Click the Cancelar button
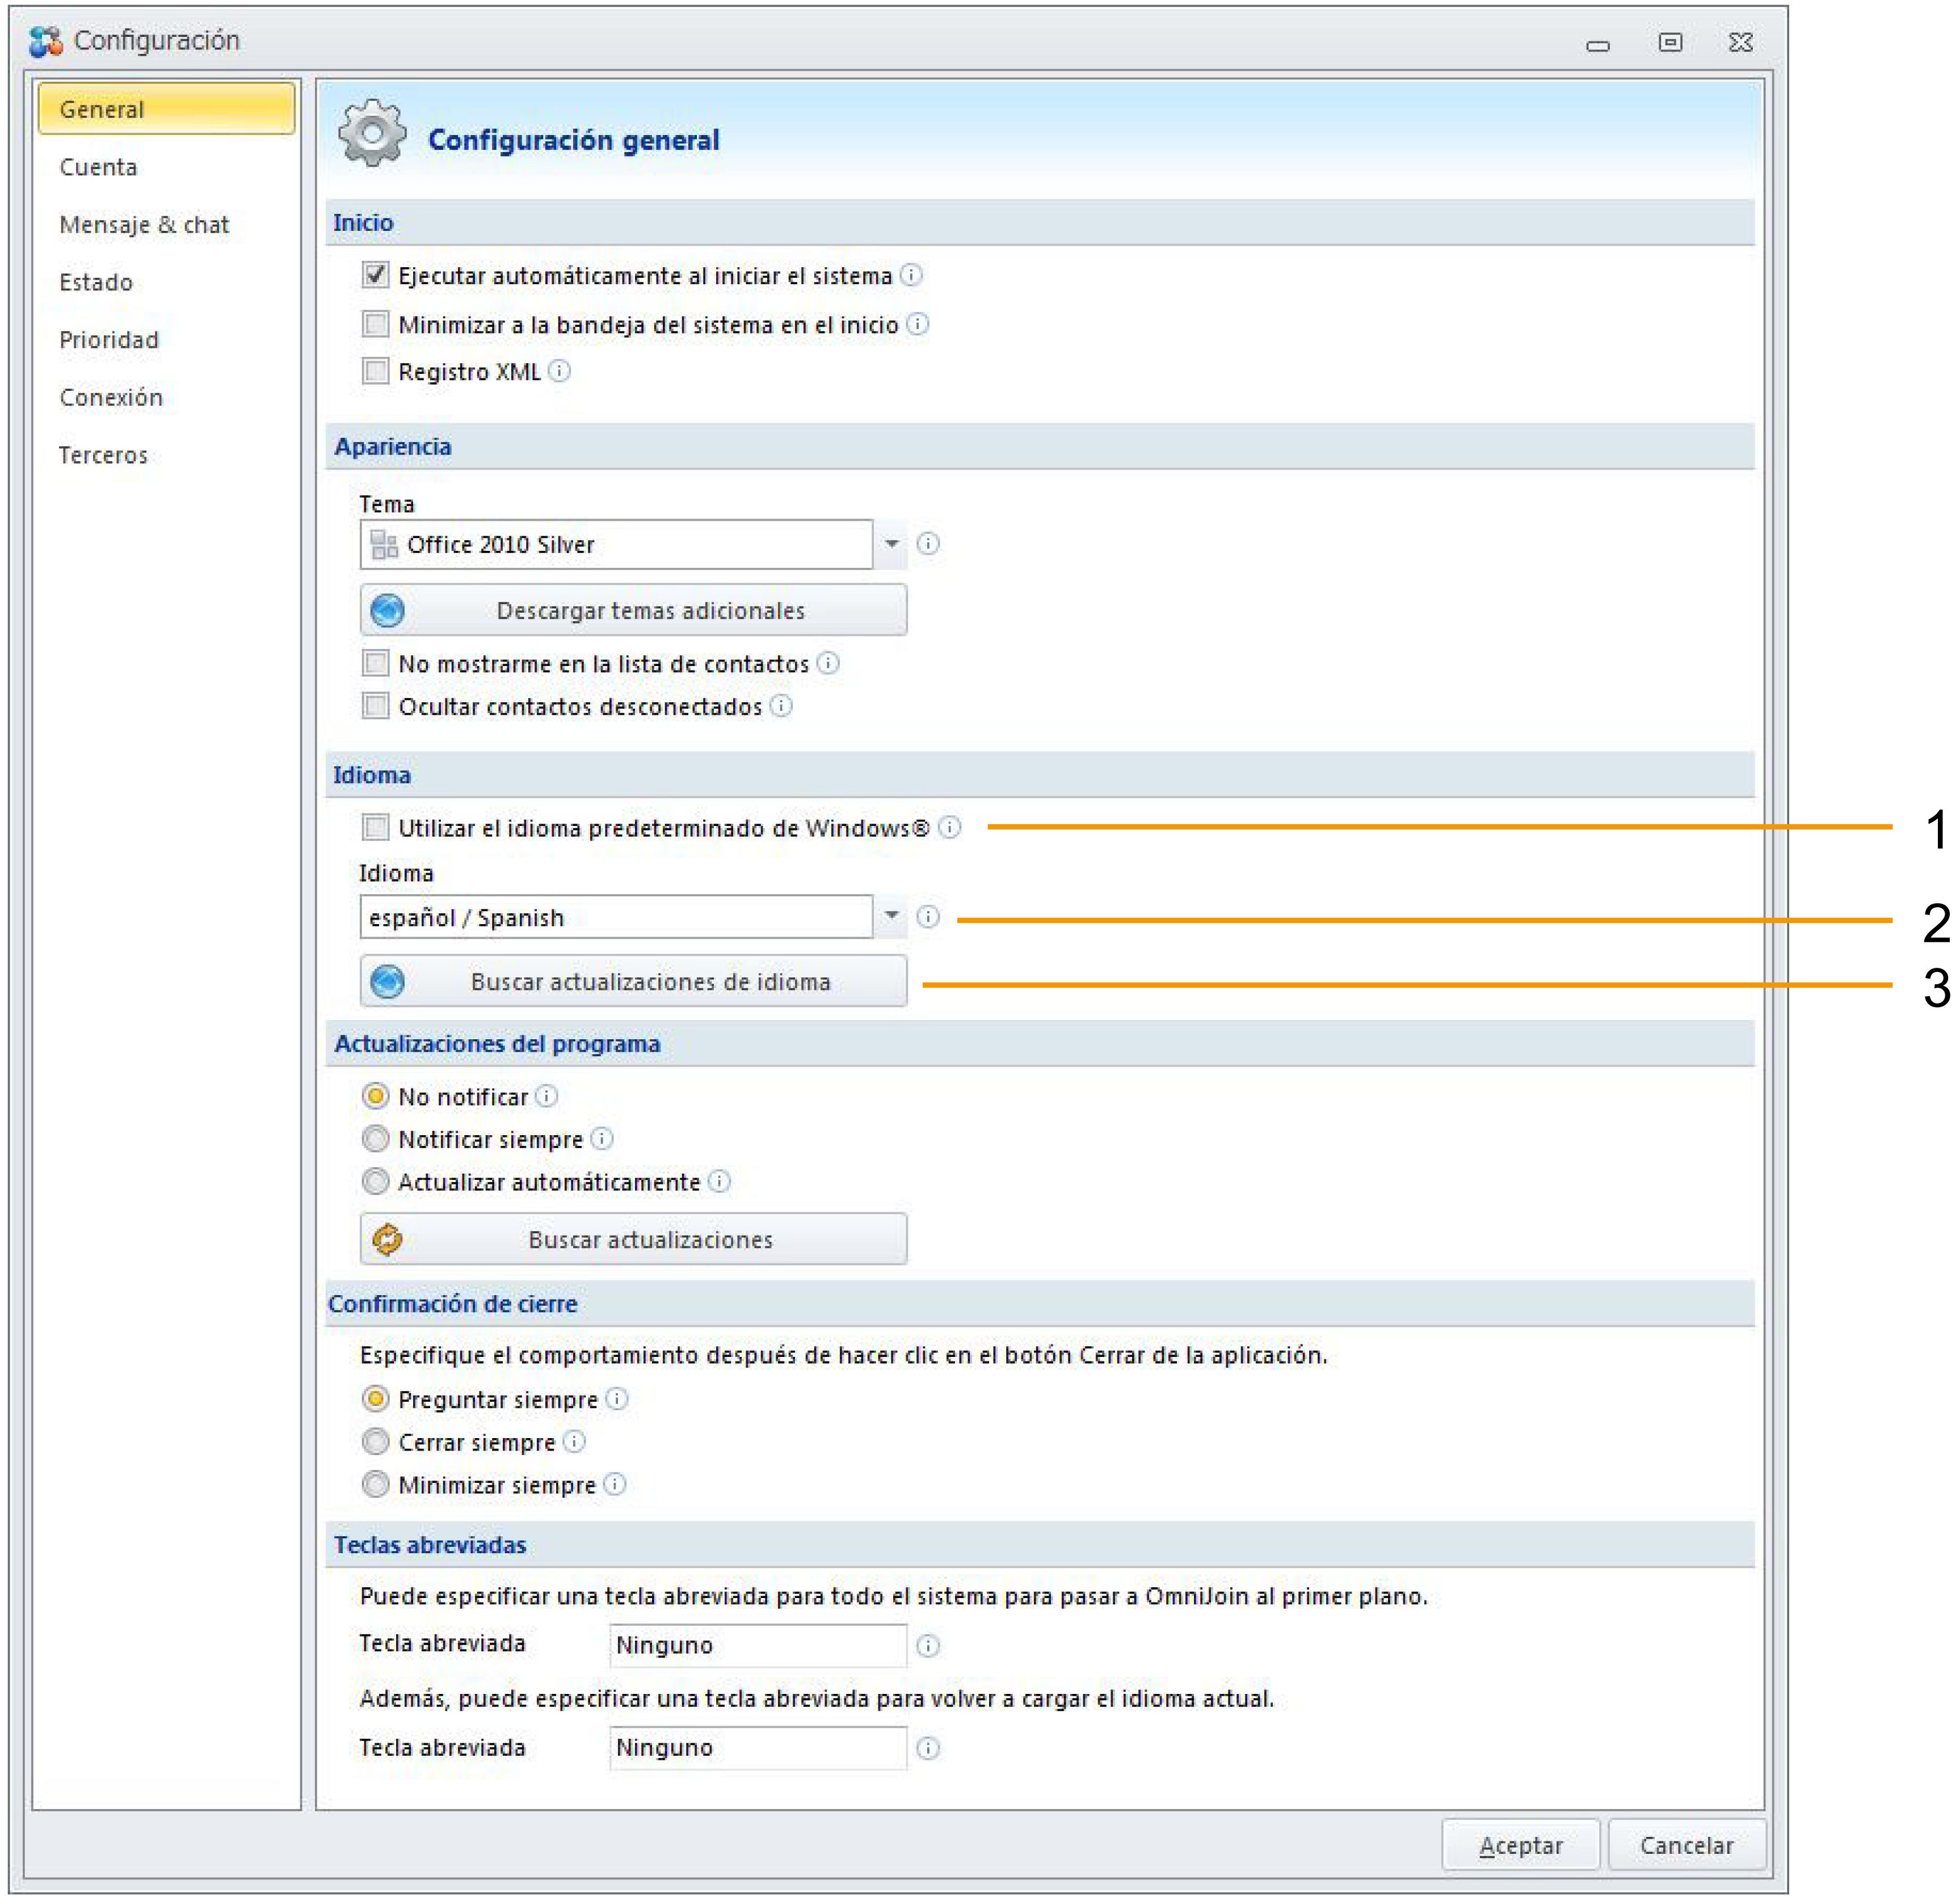Screen dimensions: 1960x1897 (x=1687, y=1845)
